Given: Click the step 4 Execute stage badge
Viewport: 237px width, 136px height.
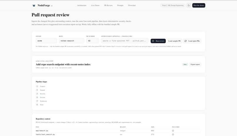Looking at the screenshot, I should coord(37,97).
